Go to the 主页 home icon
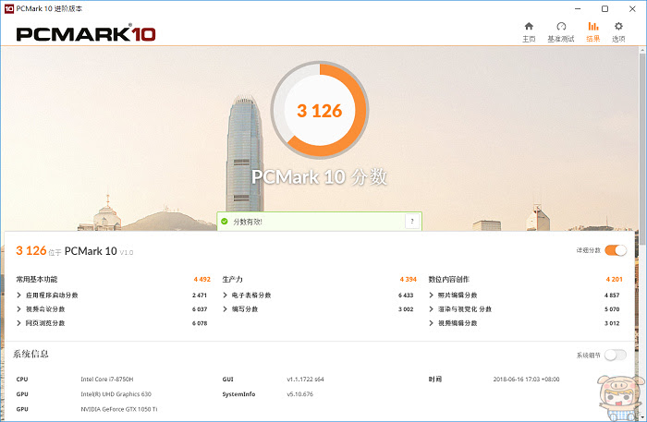Screen dimensions: 647x422 (x=529, y=27)
